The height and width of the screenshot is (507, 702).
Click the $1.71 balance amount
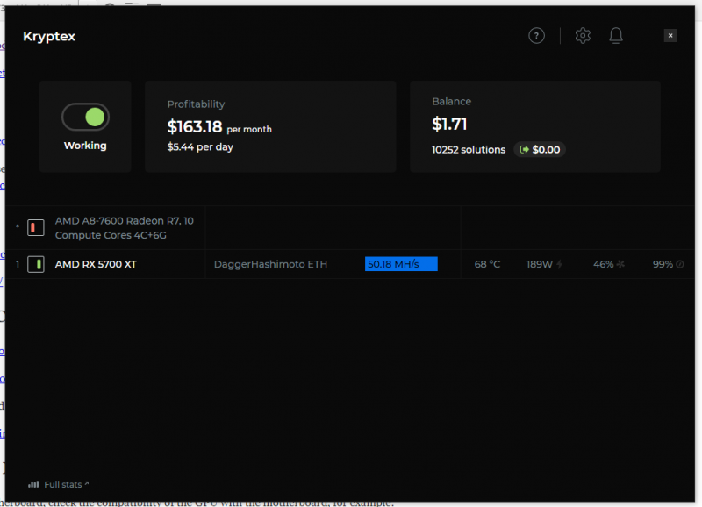pyautogui.click(x=449, y=125)
